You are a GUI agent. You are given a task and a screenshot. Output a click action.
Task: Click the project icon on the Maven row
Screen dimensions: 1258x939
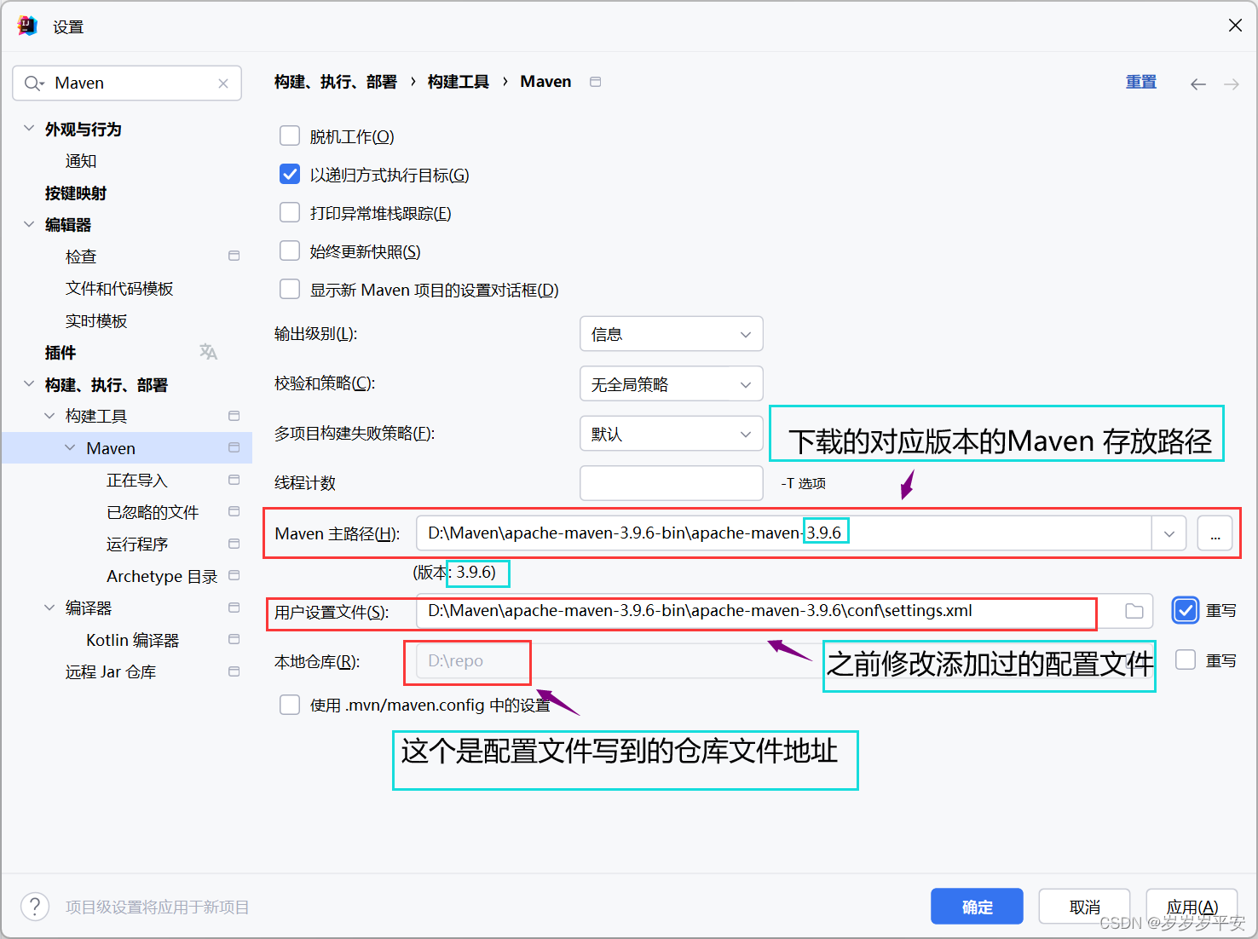[234, 447]
